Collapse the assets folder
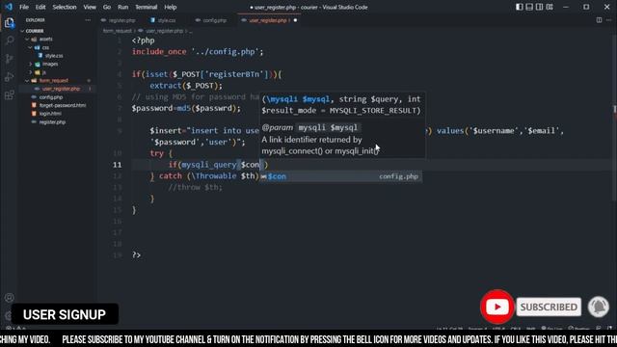The height and width of the screenshot is (347, 617). [27, 39]
